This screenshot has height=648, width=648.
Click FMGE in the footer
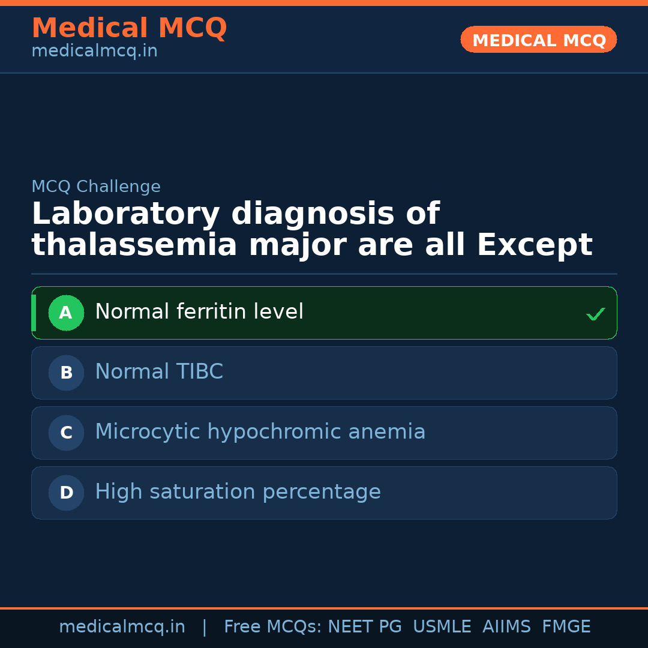point(566,627)
